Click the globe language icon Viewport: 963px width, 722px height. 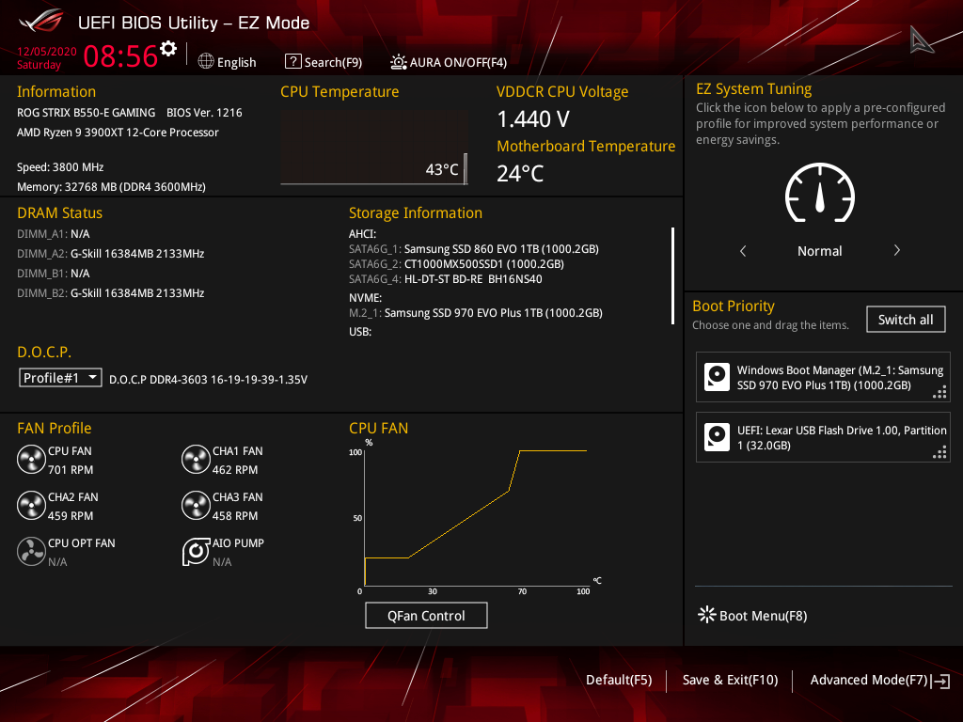pyautogui.click(x=206, y=61)
